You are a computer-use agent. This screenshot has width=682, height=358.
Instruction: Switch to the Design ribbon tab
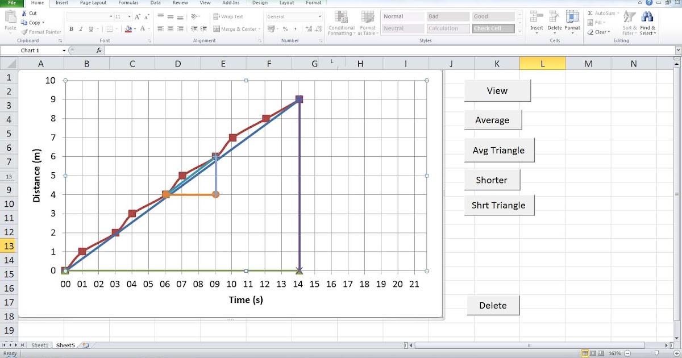click(260, 3)
